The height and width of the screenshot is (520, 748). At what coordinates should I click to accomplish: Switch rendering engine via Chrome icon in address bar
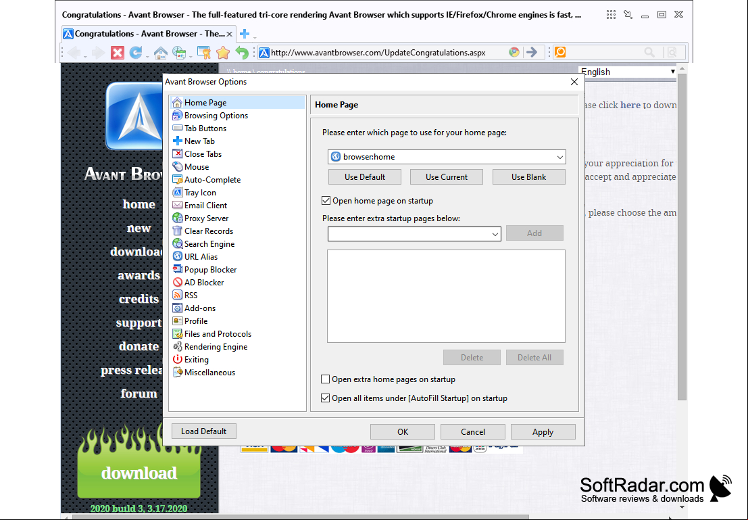point(514,53)
